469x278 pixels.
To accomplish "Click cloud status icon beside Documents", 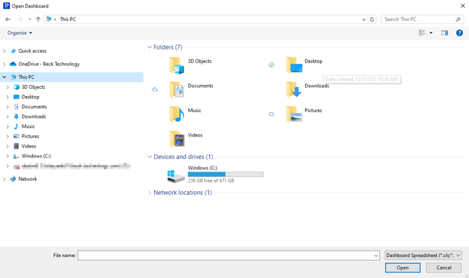I will (x=155, y=90).
